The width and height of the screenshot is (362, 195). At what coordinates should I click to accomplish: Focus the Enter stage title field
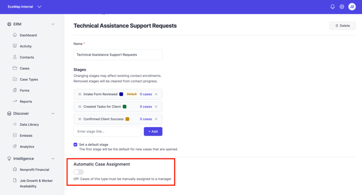108,131
